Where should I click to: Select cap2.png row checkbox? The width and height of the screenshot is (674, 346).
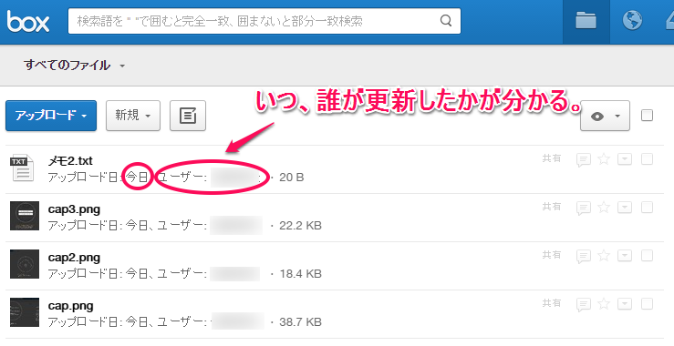647,256
